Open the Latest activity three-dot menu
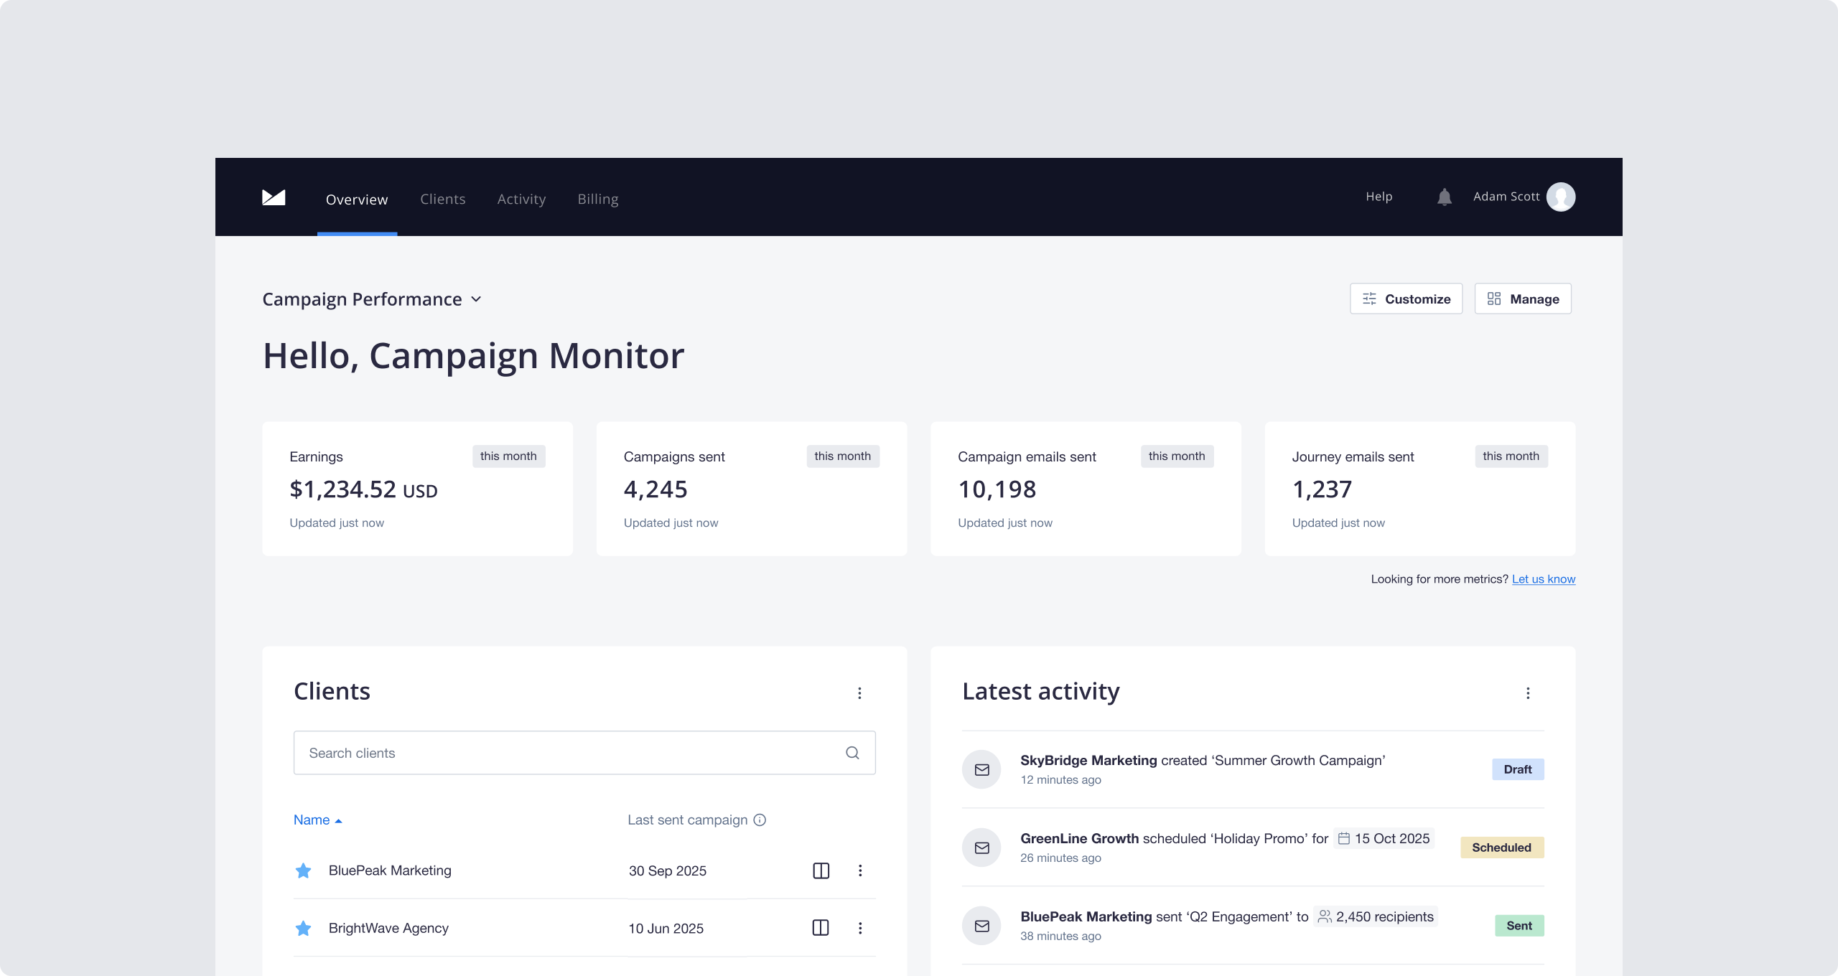1838x976 pixels. click(x=1528, y=693)
